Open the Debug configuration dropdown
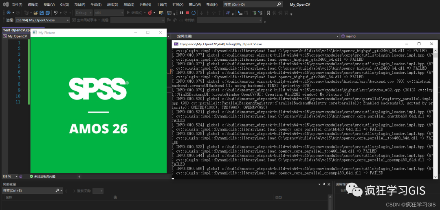 [x=84, y=13]
